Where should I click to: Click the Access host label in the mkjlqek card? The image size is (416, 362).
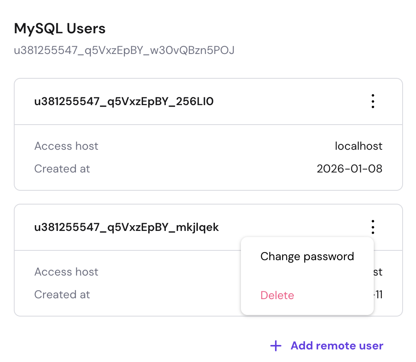tap(66, 272)
